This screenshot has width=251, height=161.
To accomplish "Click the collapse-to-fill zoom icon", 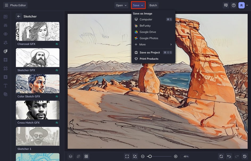I will tap(135, 156).
